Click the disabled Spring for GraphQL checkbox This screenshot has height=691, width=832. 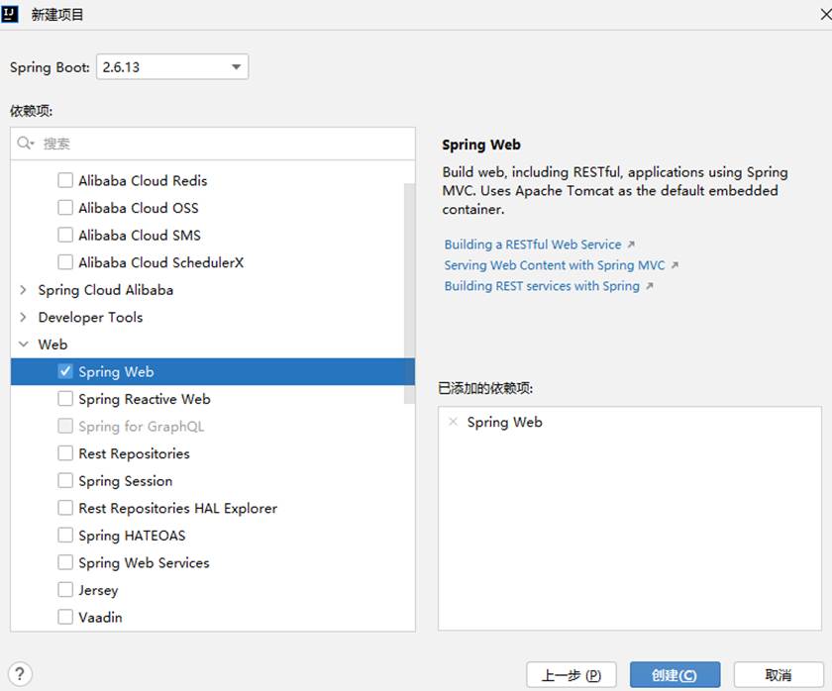[65, 426]
